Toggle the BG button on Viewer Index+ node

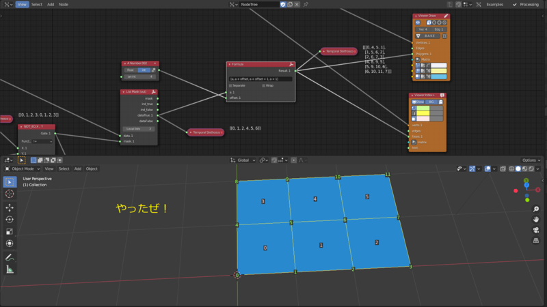tap(431, 102)
